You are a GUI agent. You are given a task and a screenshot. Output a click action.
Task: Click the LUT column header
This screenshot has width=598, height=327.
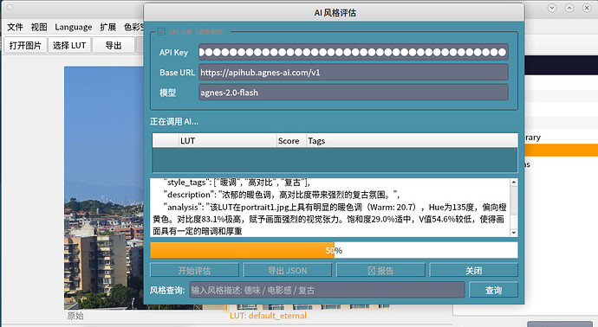tap(228, 141)
